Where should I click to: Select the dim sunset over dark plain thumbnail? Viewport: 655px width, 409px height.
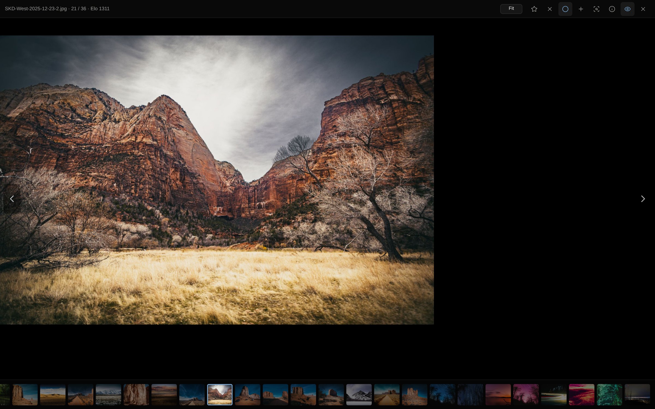164,395
